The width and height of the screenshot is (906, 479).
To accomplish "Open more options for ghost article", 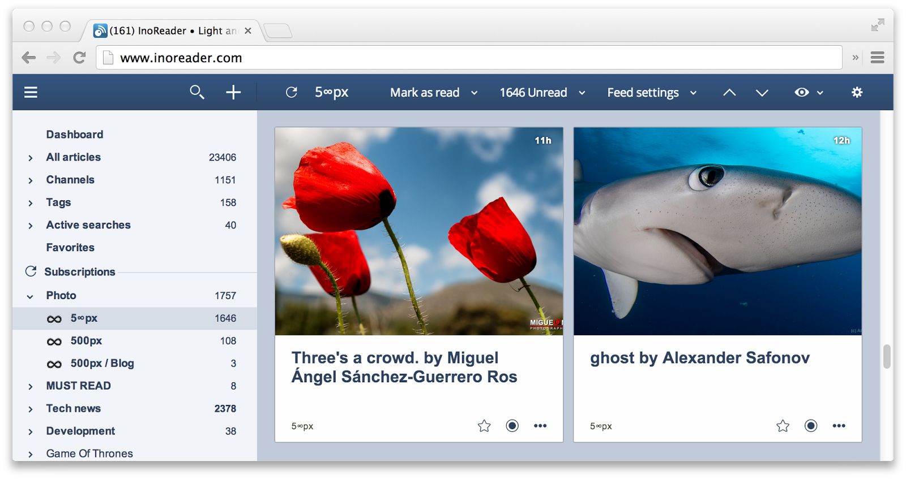I will coord(839,426).
